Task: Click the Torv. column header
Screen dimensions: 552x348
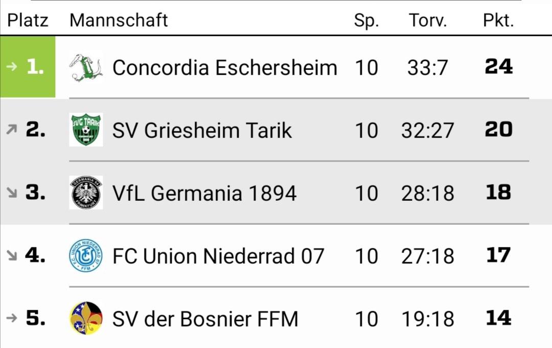Action: (x=428, y=20)
